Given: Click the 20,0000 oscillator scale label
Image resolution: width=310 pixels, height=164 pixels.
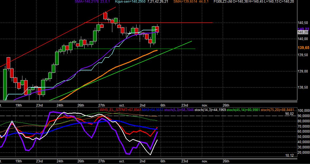Looking at the screenshot, I should [x=303, y=152].
